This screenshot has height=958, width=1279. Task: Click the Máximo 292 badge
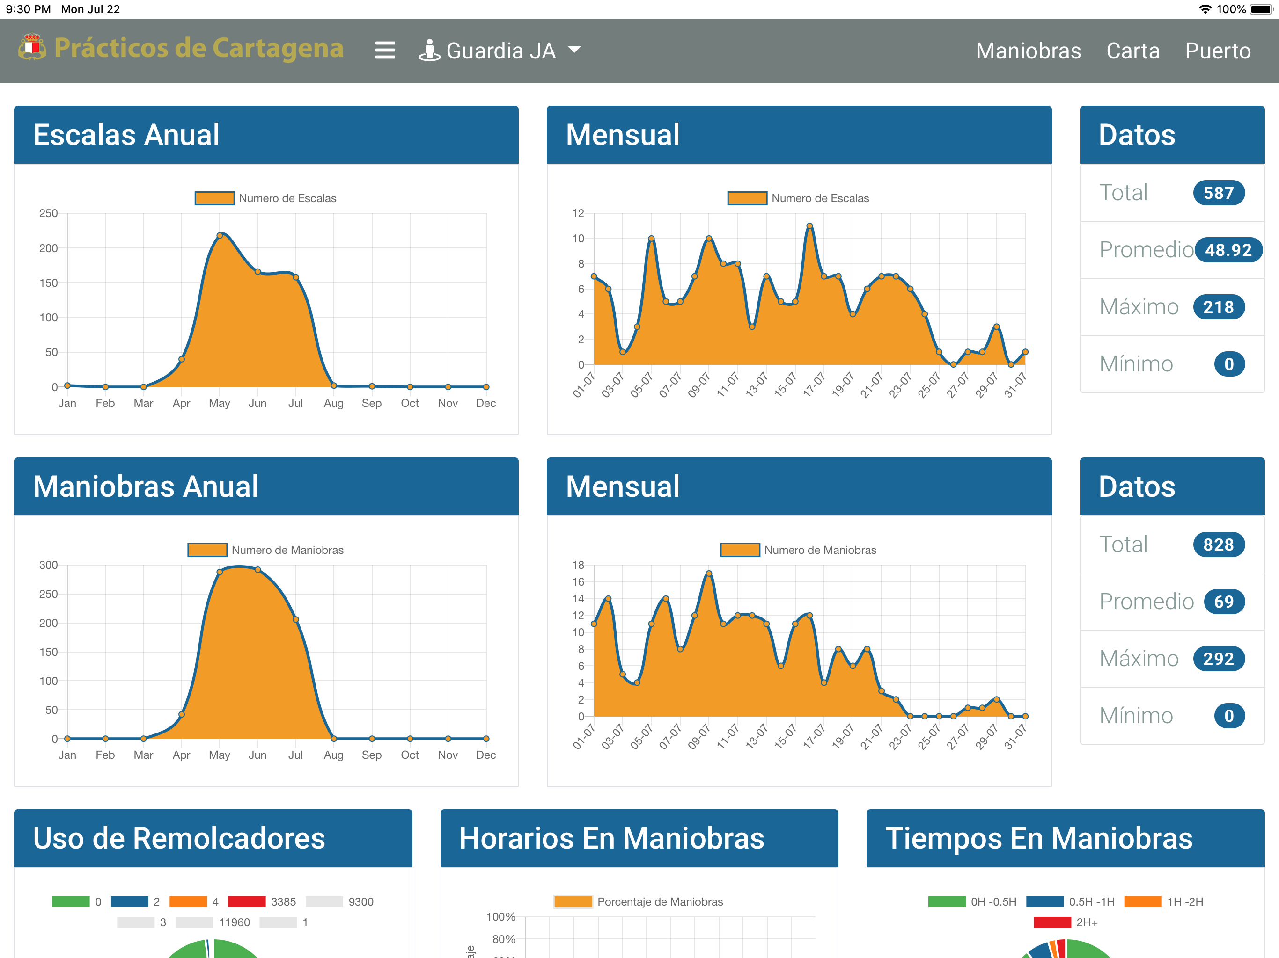pyautogui.click(x=1218, y=659)
